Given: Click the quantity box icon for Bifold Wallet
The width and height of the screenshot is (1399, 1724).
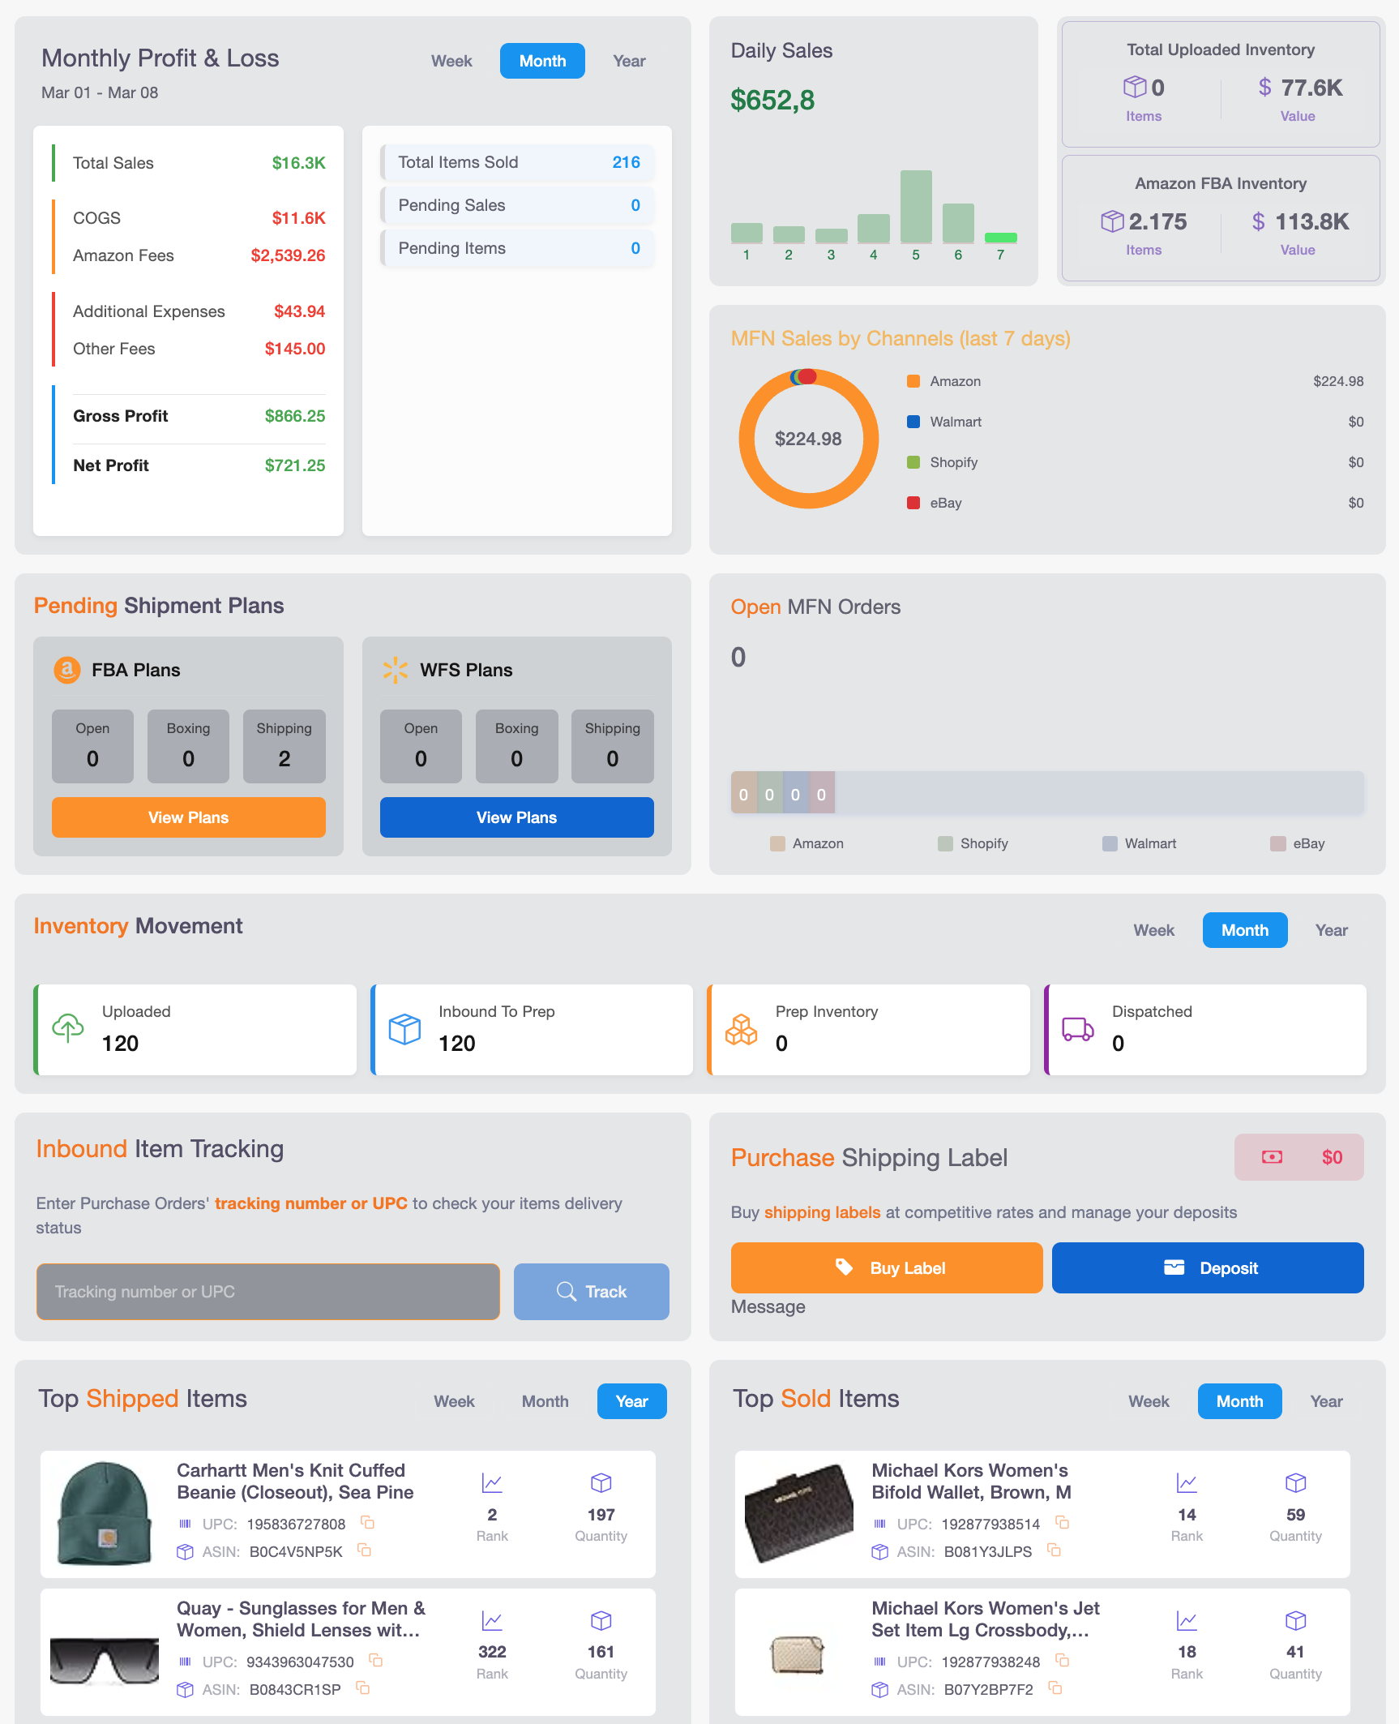Looking at the screenshot, I should (1296, 1483).
